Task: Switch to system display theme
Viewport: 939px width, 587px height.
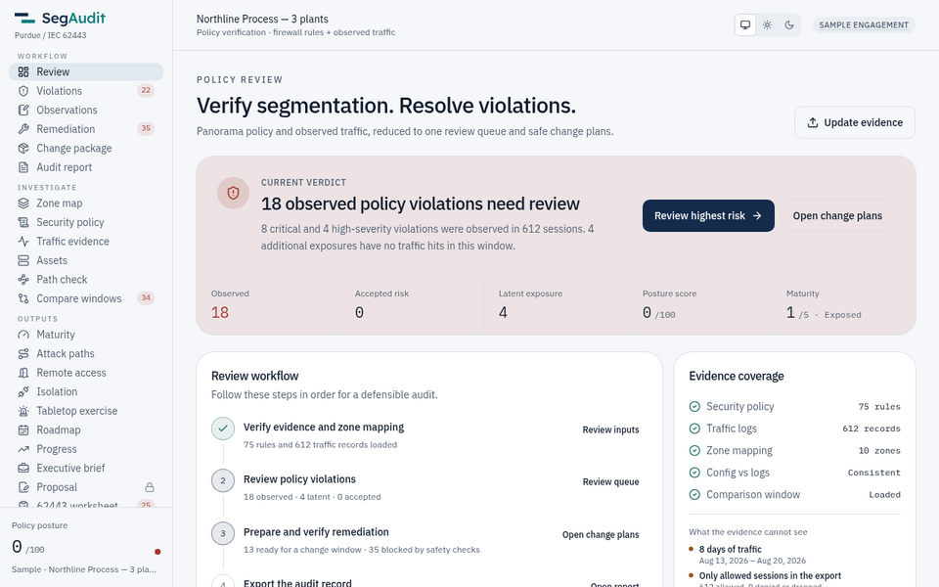Action: tap(745, 25)
